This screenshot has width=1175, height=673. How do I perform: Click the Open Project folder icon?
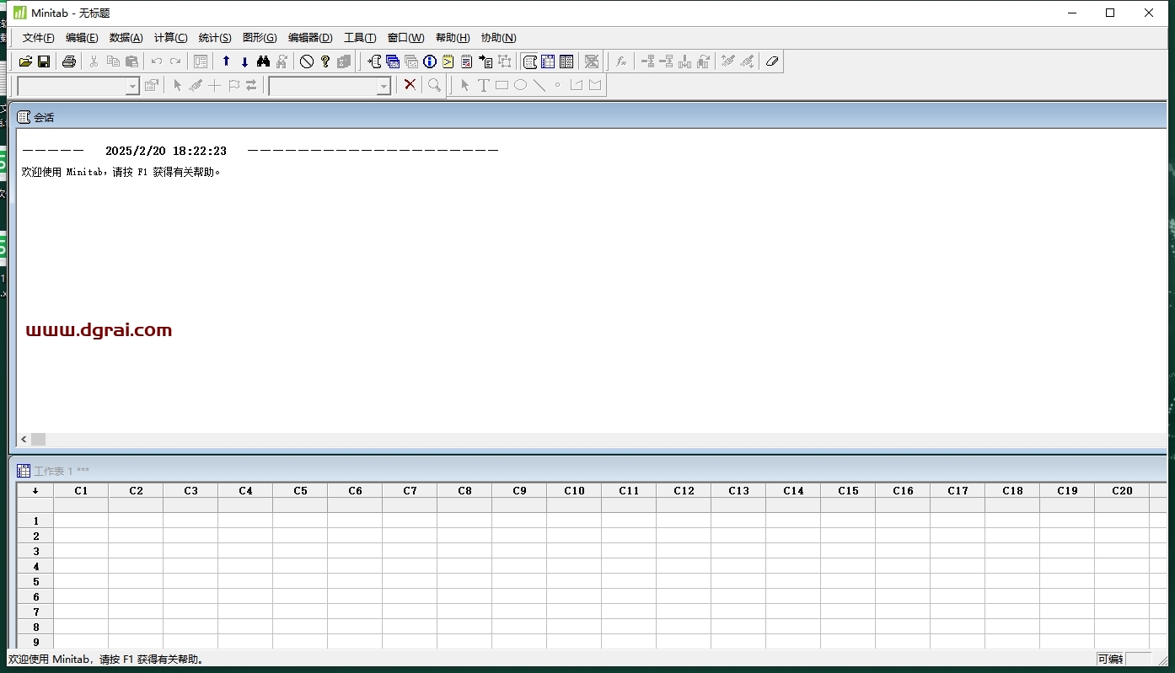(25, 61)
